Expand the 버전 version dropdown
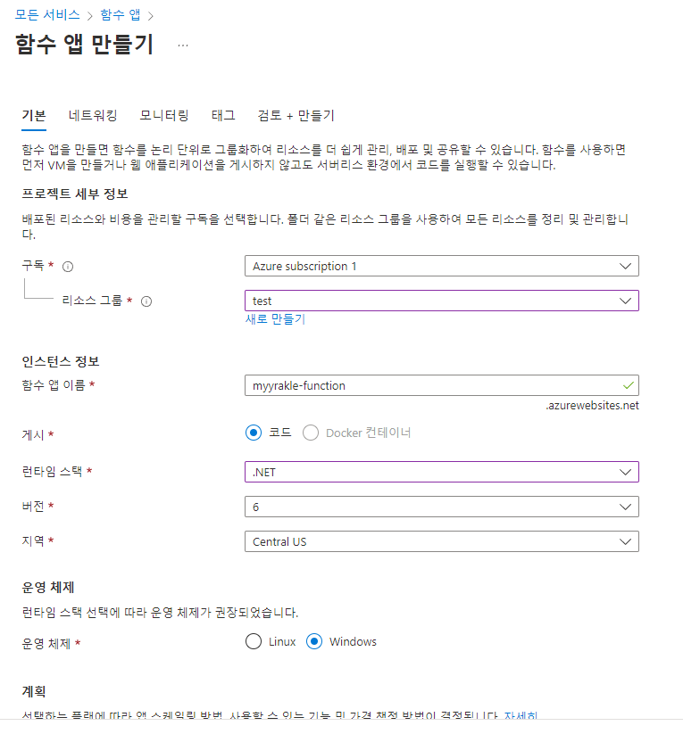 coord(441,507)
